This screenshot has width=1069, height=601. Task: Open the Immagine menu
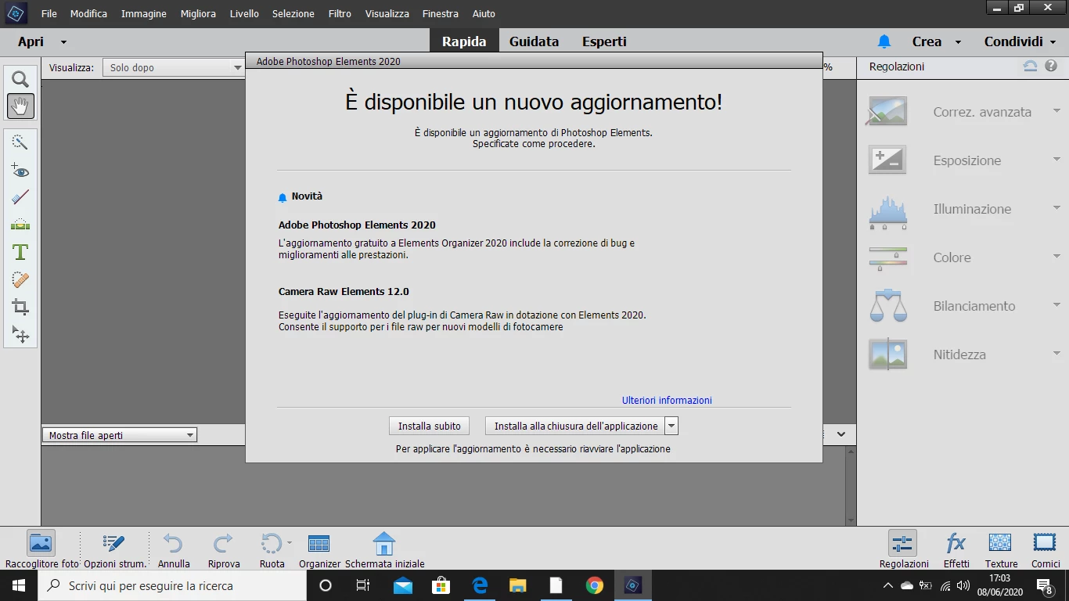point(144,14)
